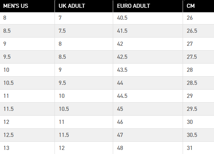
Task: Select the UK Adult 7.5 cell
Action: click(84, 31)
